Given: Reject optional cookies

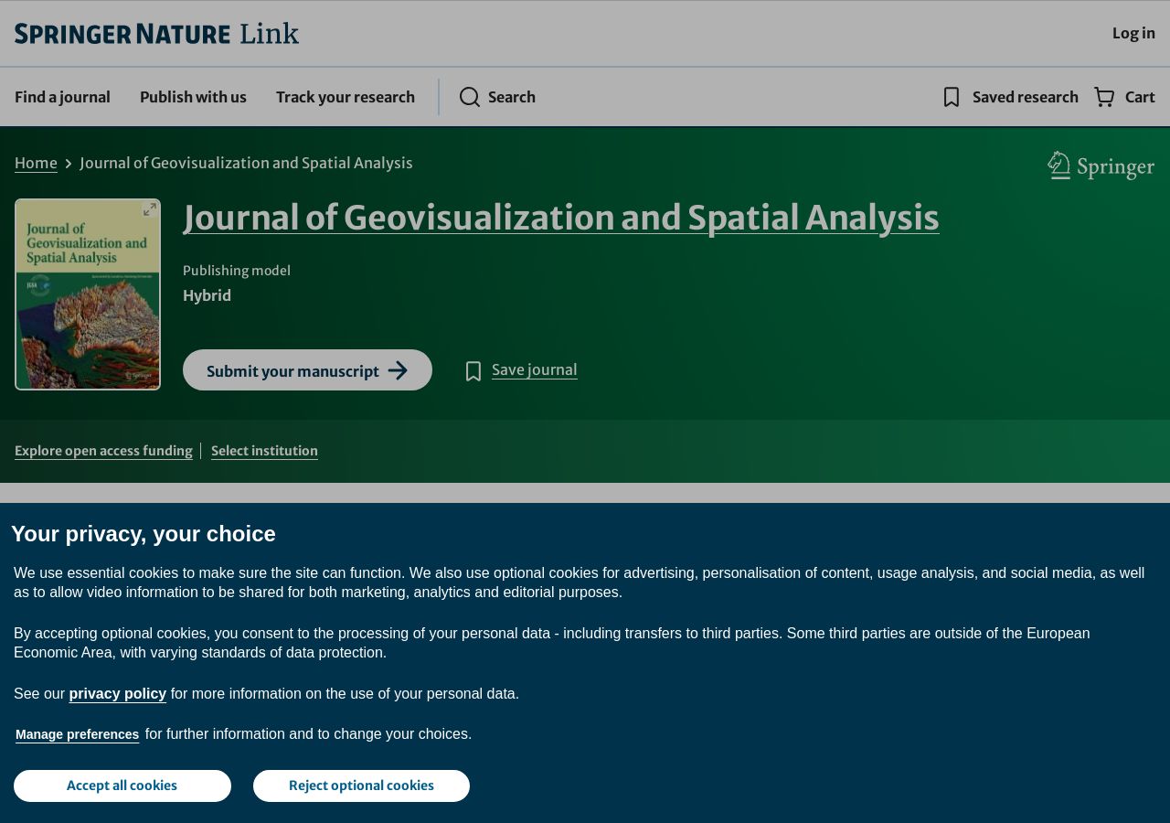Looking at the screenshot, I should coord(361,786).
